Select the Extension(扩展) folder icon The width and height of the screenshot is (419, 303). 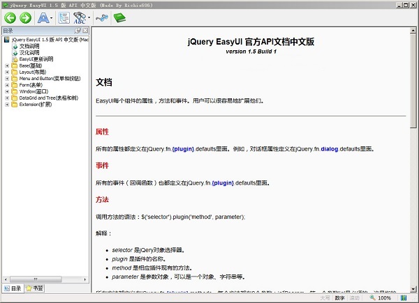pos(15,104)
